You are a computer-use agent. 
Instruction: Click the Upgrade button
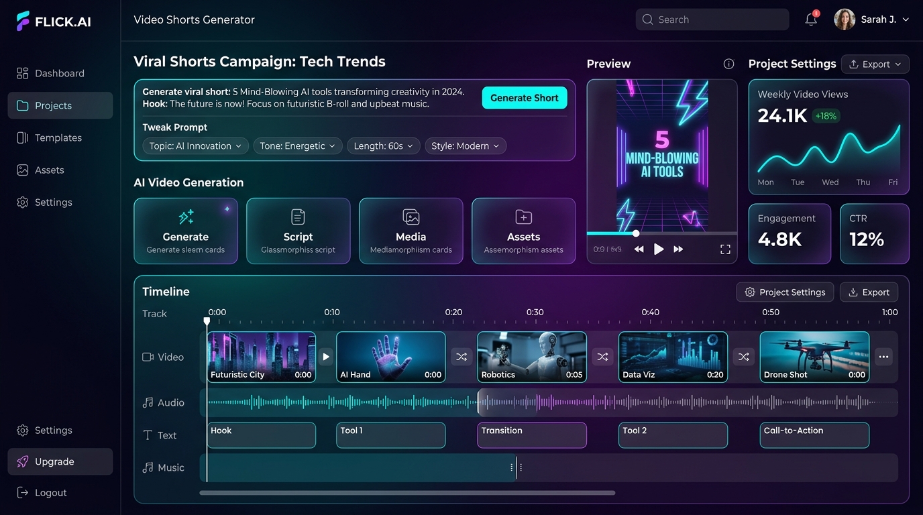pyautogui.click(x=60, y=461)
